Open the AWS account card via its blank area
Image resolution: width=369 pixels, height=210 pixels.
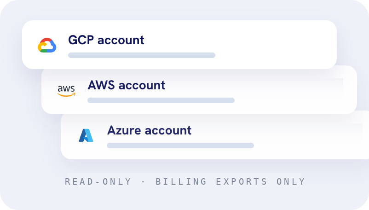[294, 92]
